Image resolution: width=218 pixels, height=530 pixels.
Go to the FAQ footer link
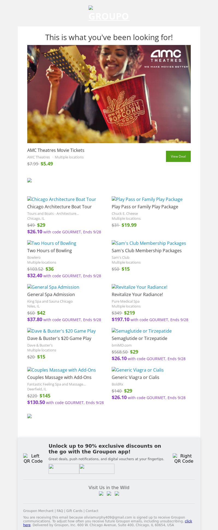coord(60,511)
